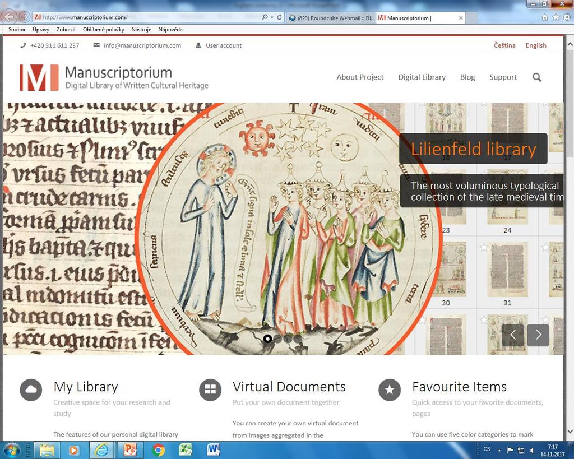The width and height of the screenshot is (574, 459).
Task: Switch language to English
Action: (536, 45)
